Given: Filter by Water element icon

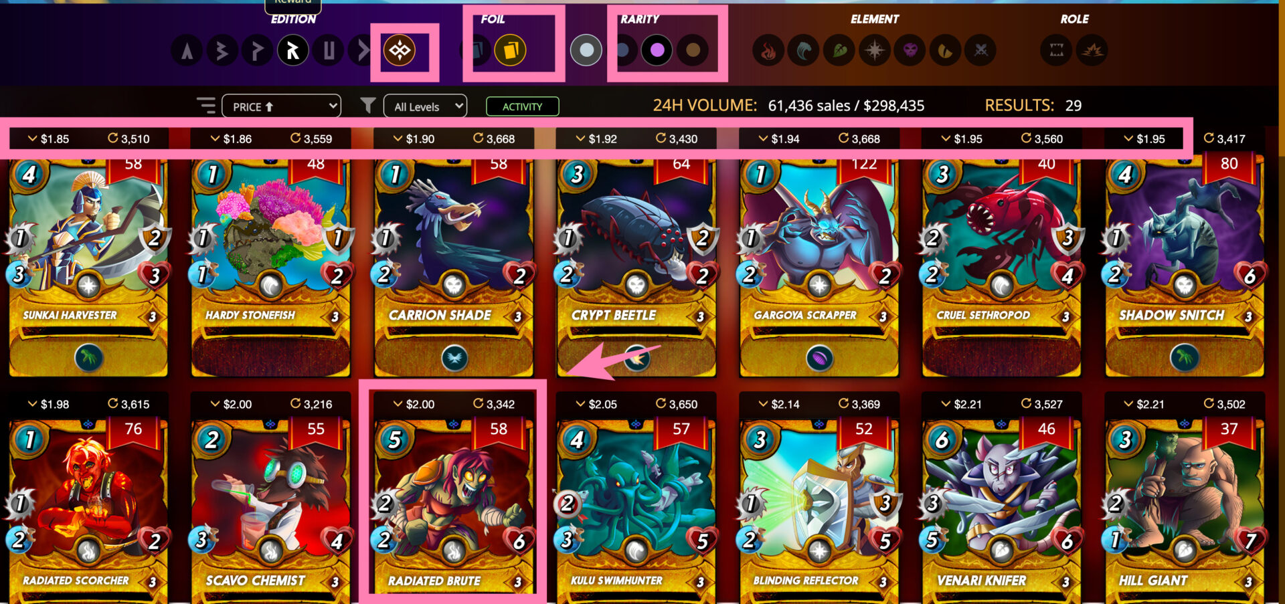Looking at the screenshot, I should click(804, 50).
